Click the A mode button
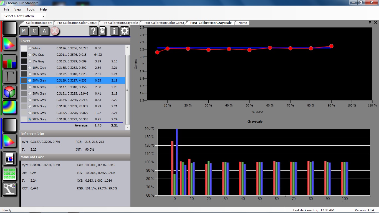Viewport: 379px width, 213px height. click(x=44, y=31)
